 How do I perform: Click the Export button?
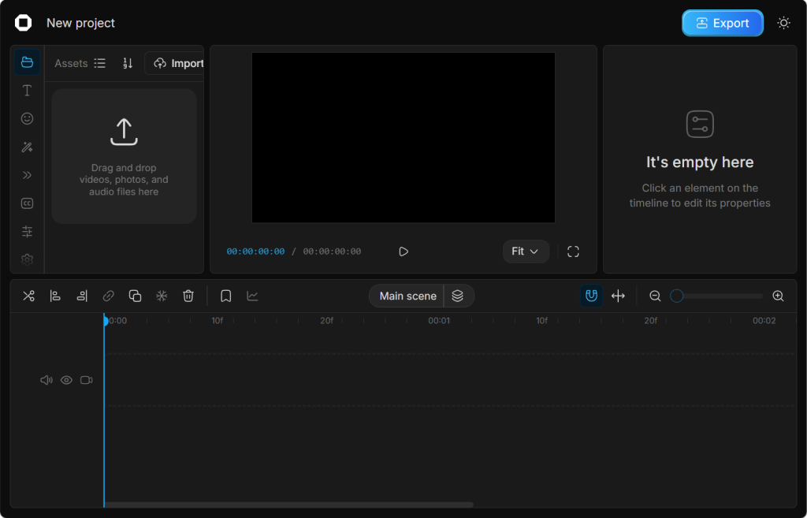click(722, 23)
